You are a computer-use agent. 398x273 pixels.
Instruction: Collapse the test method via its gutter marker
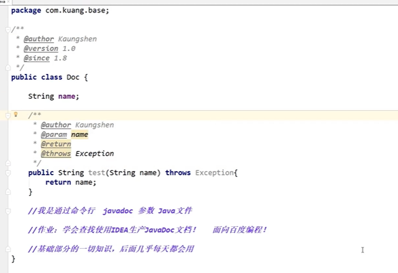click(8, 173)
